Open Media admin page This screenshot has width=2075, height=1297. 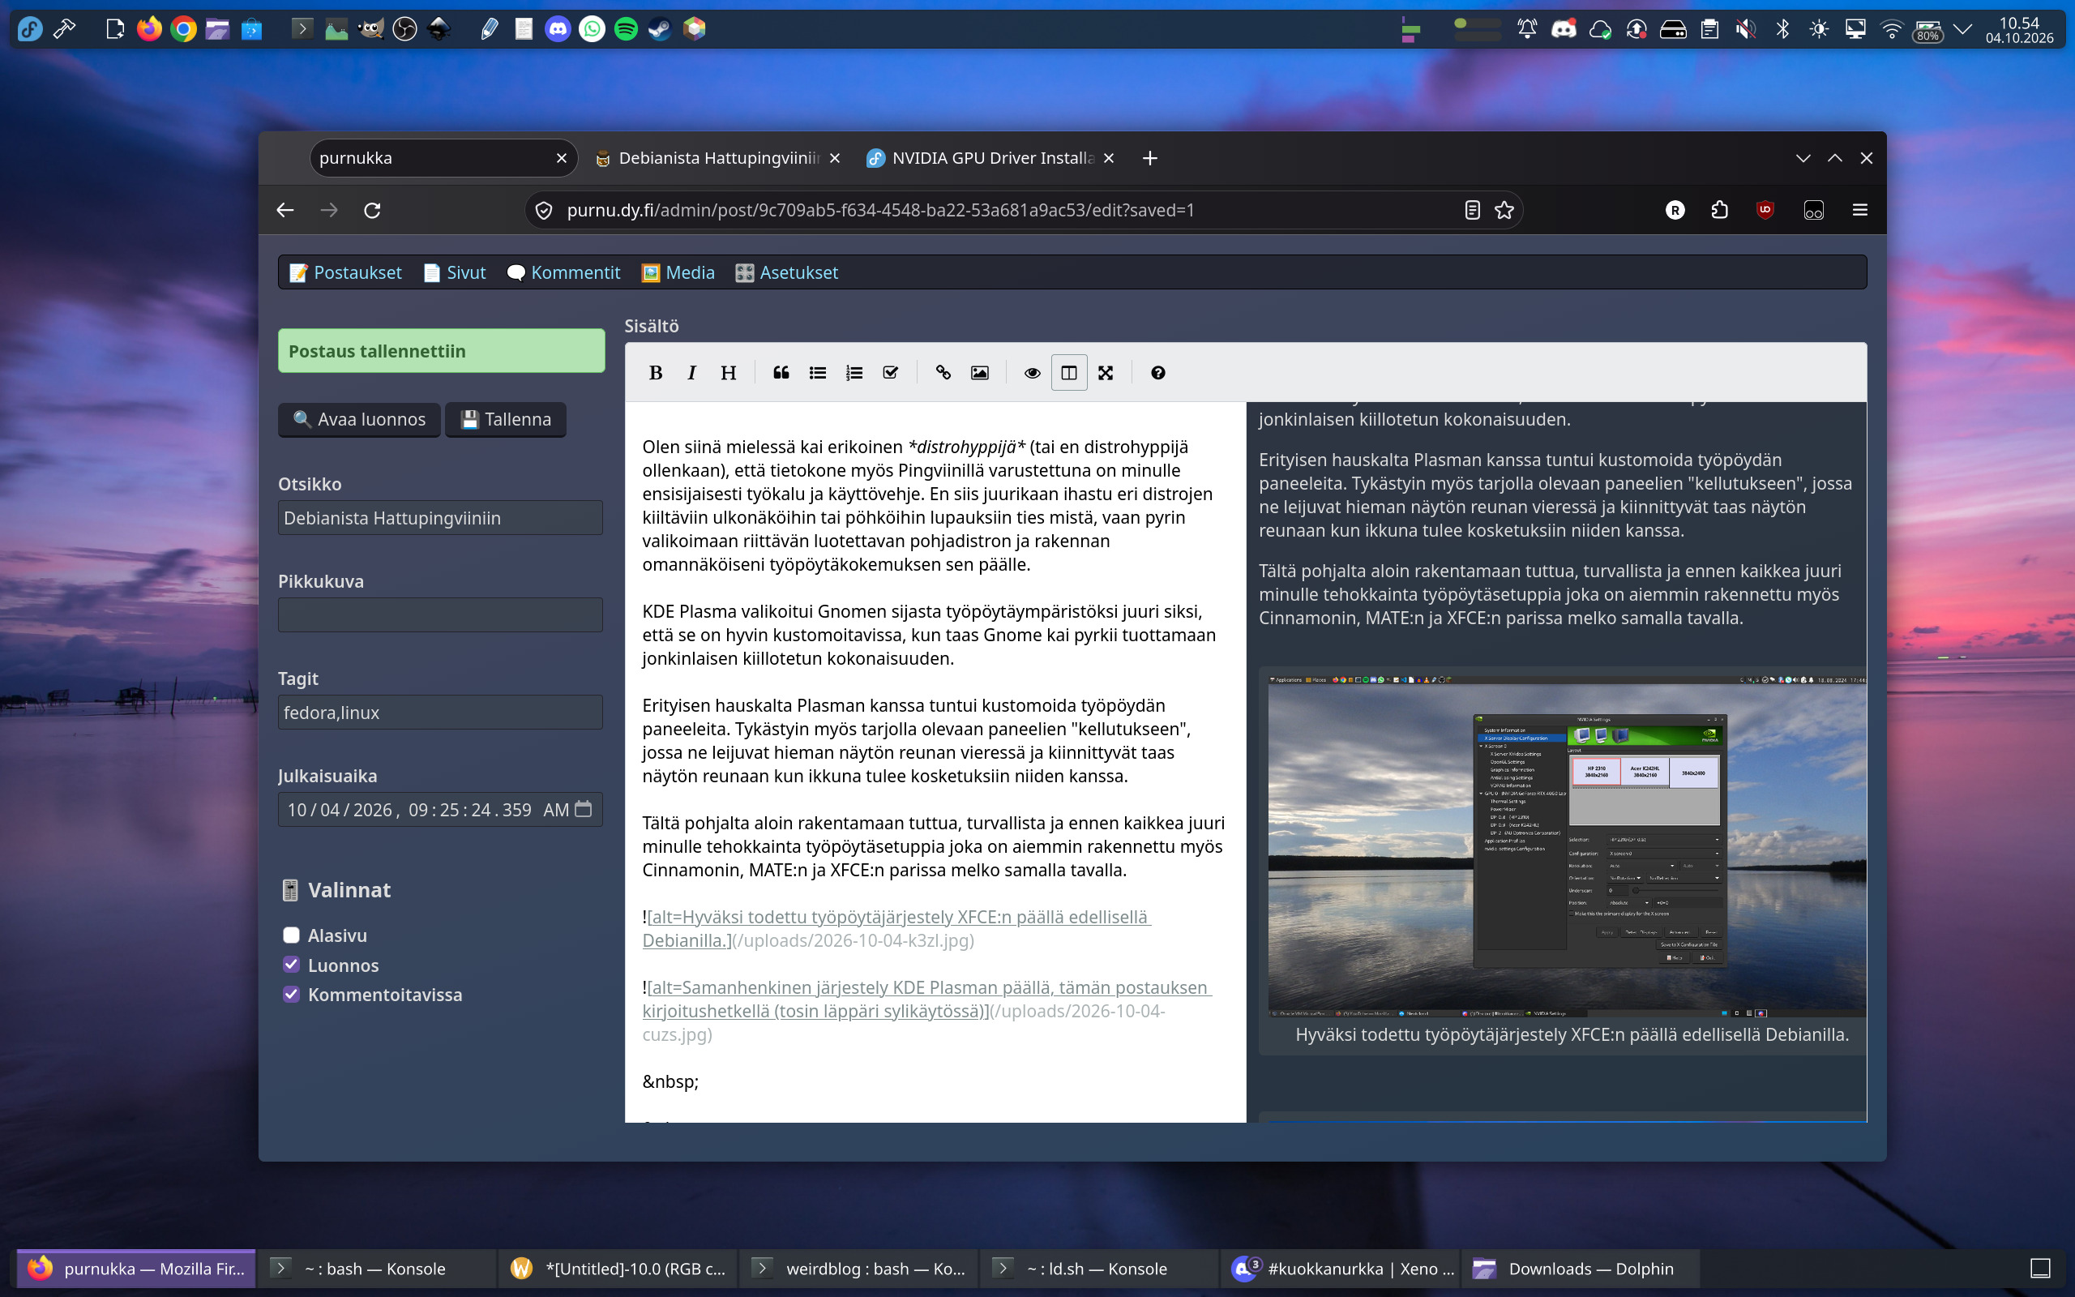[x=678, y=272]
